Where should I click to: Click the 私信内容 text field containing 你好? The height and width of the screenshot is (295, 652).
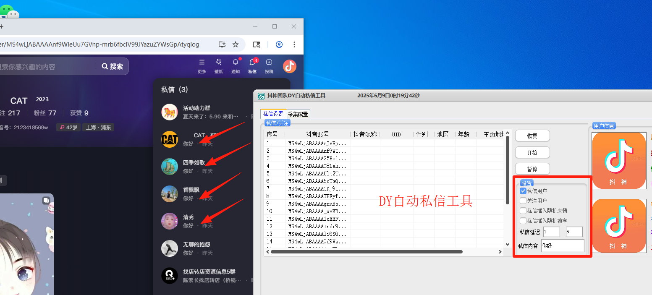[563, 245]
